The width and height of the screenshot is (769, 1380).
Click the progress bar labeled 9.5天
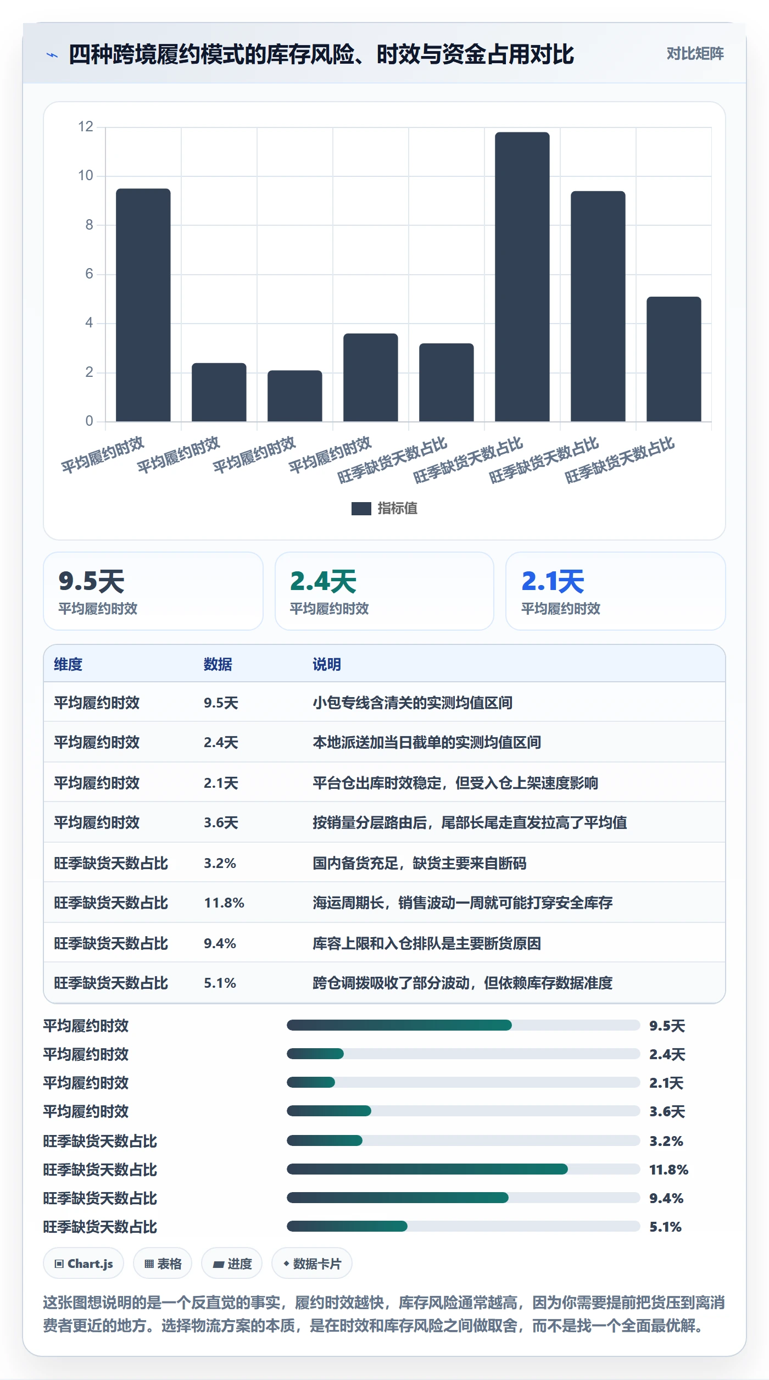[x=463, y=1025]
